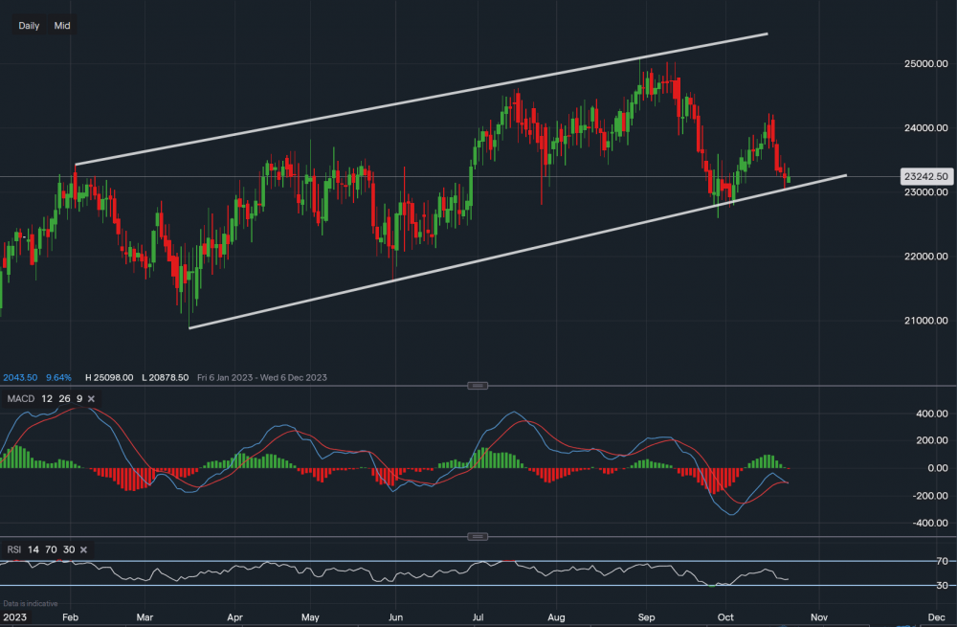The width and height of the screenshot is (957, 627).
Task: Open the Daily timeframe selector
Action: (29, 26)
